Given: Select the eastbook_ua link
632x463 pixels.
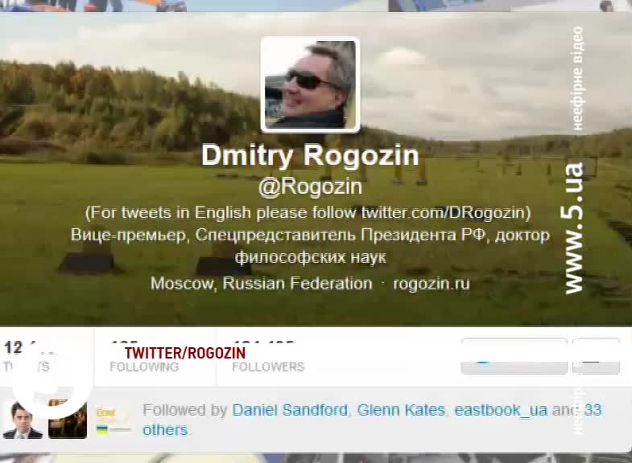Looking at the screenshot, I should tap(501, 410).
